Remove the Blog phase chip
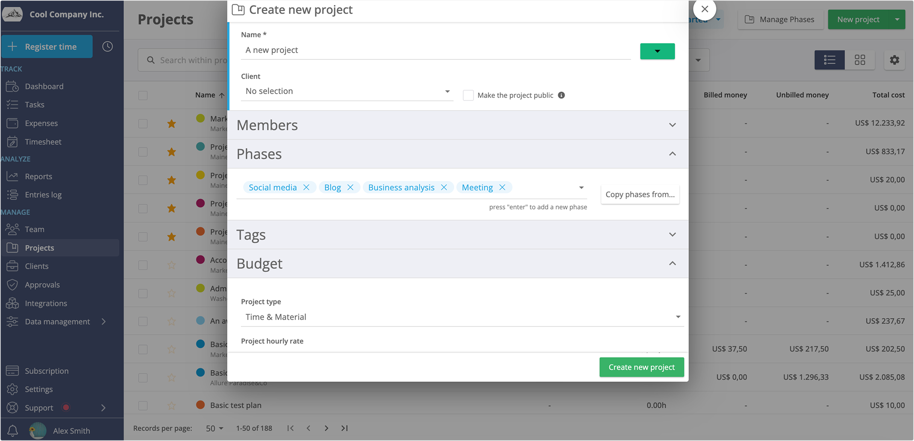 [350, 187]
